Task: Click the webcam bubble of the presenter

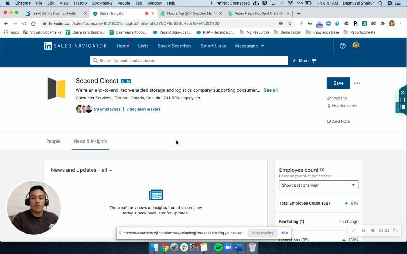Action: click(34, 207)
